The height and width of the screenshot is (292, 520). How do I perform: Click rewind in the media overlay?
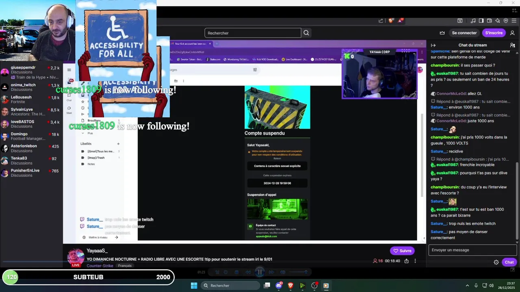click(248, 272)
